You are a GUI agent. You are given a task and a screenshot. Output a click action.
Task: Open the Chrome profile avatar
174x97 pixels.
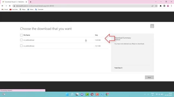(x=168, y=6)
